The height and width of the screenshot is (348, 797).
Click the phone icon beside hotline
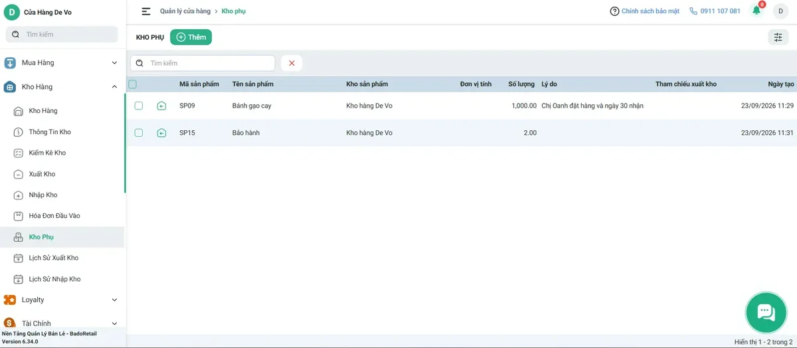pyautogui.click(x=693, y=11)
